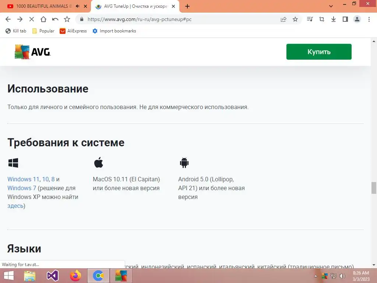The width and height of the screenshot is (377, 283).
Task: Open the three-dot browser menu
Action: click(x=369, y=19)
